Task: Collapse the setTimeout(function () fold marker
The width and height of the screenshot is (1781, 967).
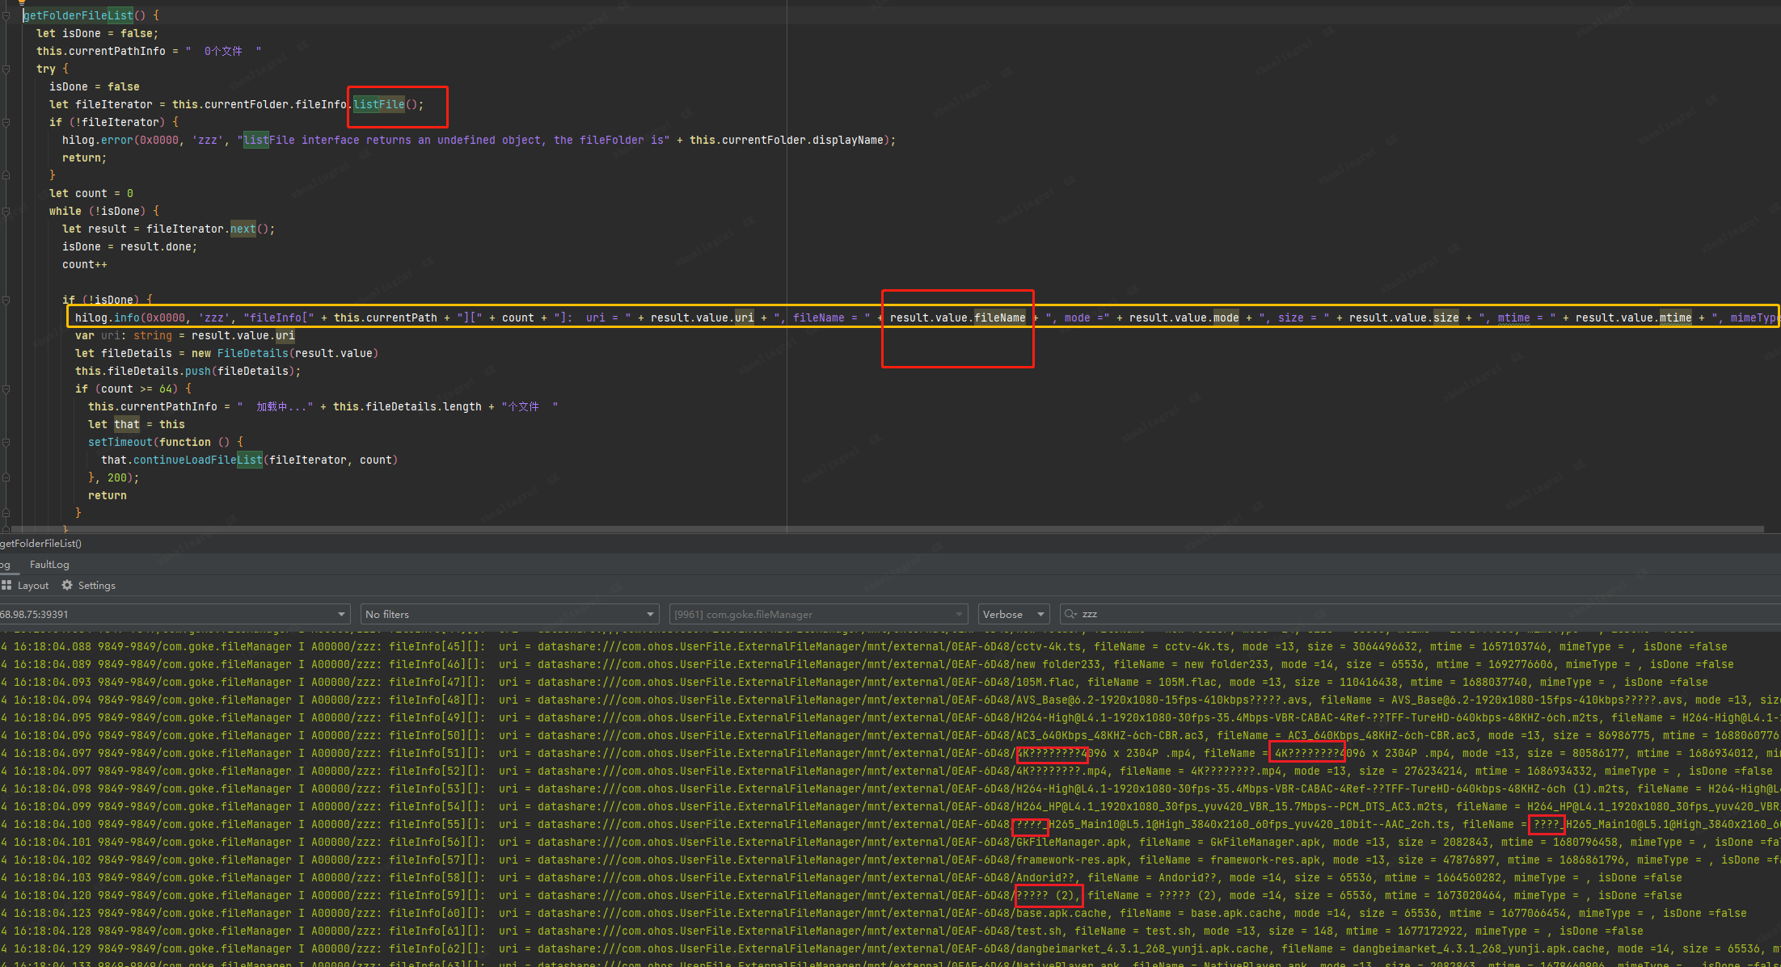Action: (x=6, y=442)
